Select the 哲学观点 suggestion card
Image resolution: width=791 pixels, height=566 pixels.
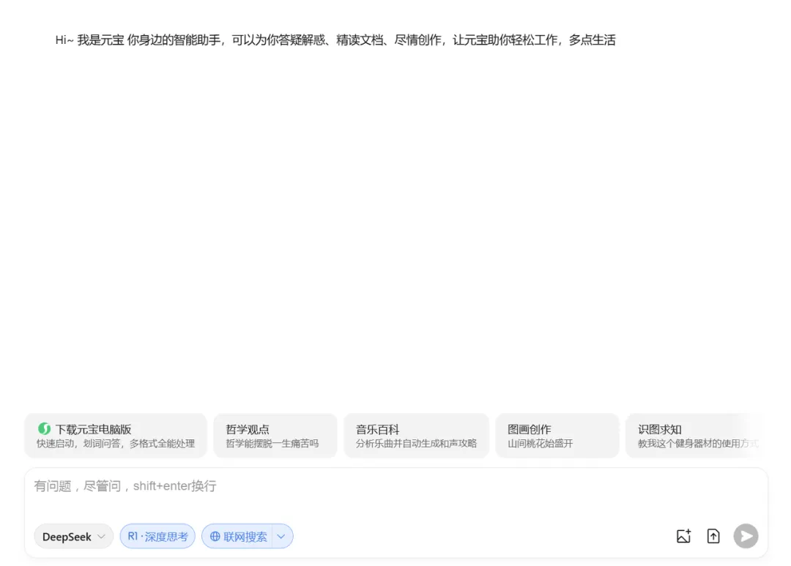[275, 436]
